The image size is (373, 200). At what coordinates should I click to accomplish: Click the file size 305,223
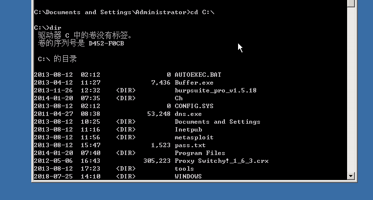[x=157, y=161]
